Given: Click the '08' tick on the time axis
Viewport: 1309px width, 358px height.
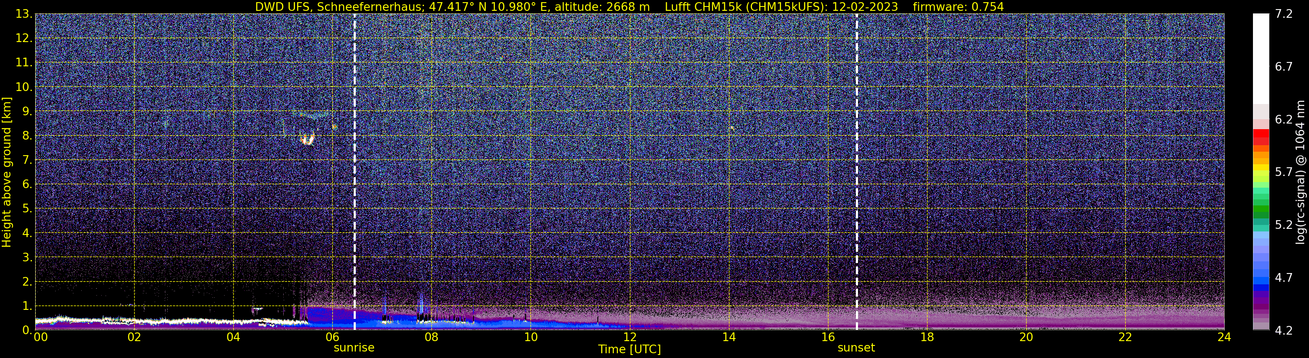Looking at the screenshot, I should 431,337.
